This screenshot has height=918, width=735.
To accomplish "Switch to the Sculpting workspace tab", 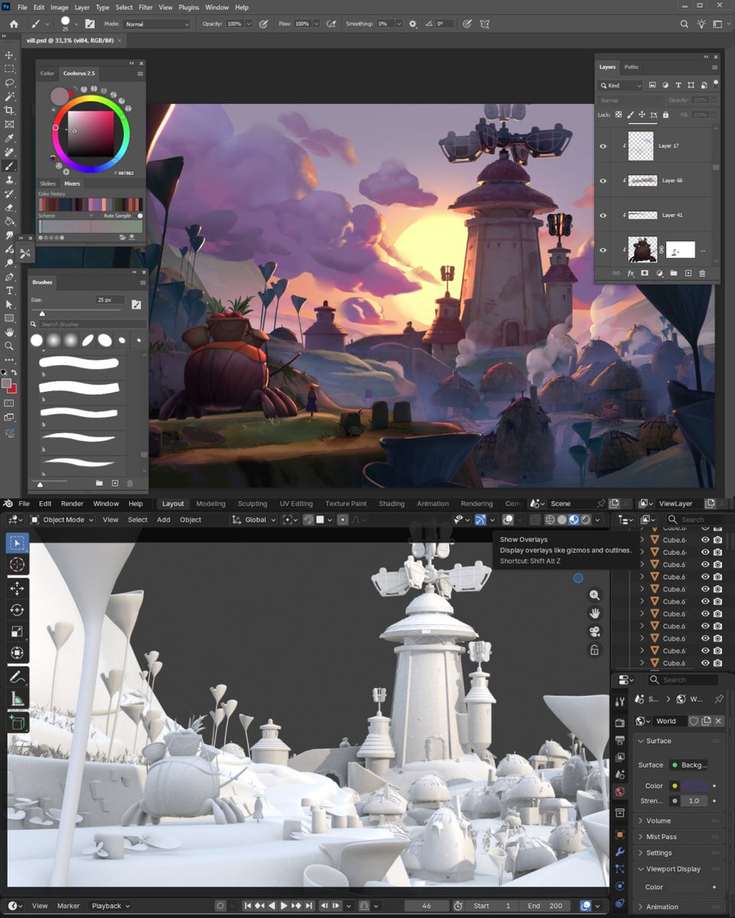I will tap(252, 503).
